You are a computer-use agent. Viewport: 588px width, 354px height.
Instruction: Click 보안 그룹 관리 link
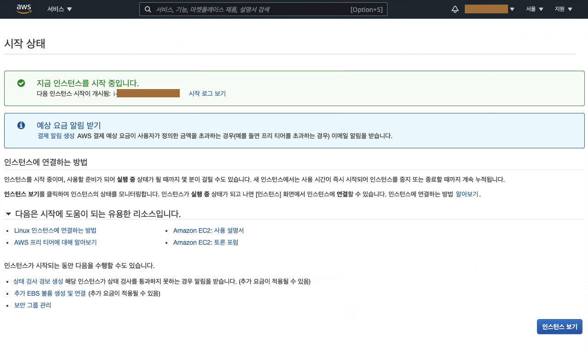pos(33,305)
